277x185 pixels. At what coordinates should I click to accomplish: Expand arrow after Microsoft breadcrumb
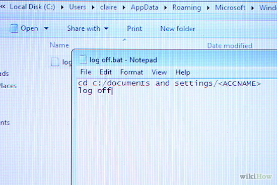253,8
